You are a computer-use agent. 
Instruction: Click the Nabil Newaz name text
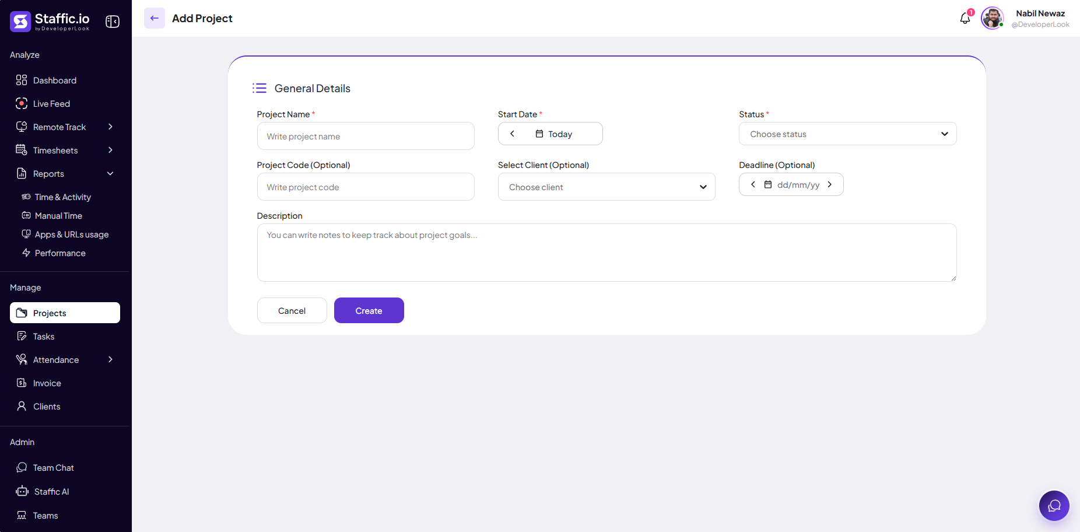point(1040,13)
